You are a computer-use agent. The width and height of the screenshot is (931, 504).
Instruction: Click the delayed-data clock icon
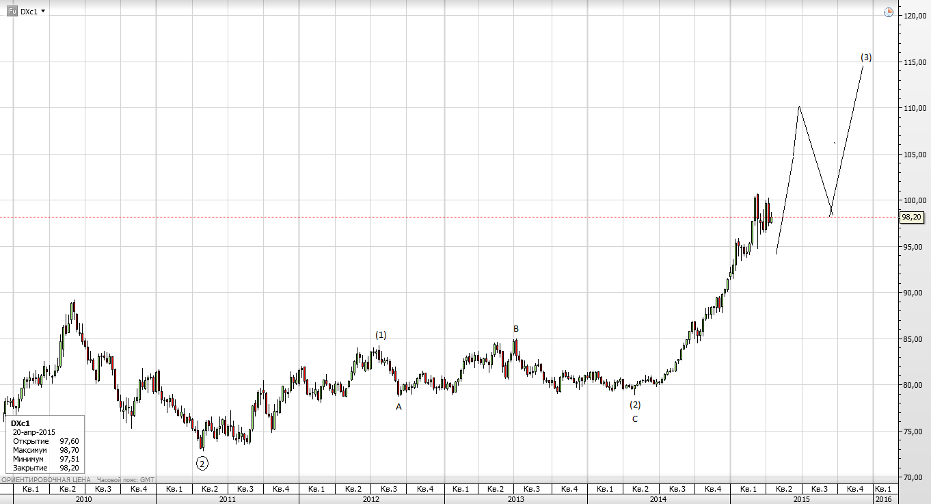(889, 12)
